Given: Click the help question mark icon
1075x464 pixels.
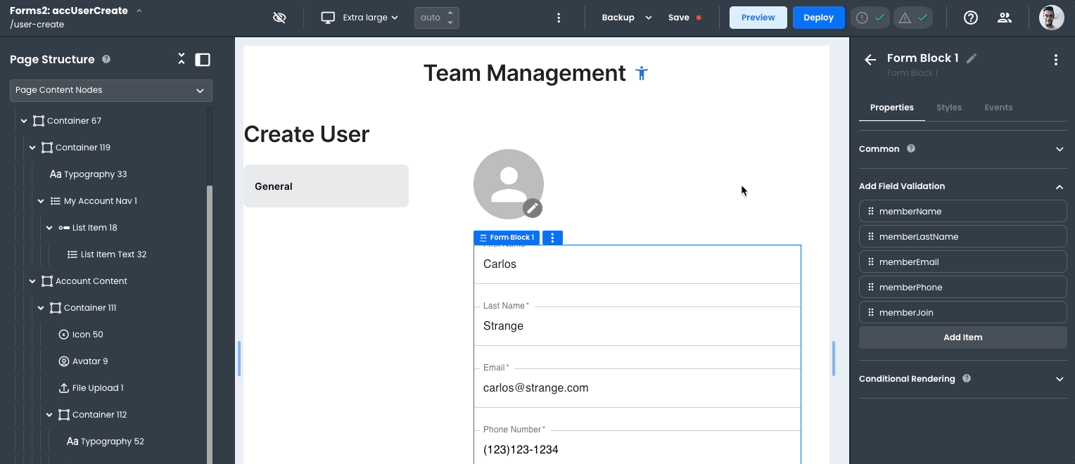Looking at the screenshot, I should (x=971, y=18).
